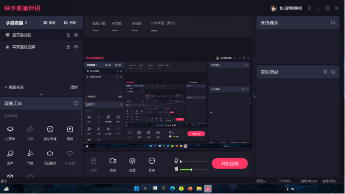Open the 语音播报 voice broadcast tool

[x=50, y=157]
